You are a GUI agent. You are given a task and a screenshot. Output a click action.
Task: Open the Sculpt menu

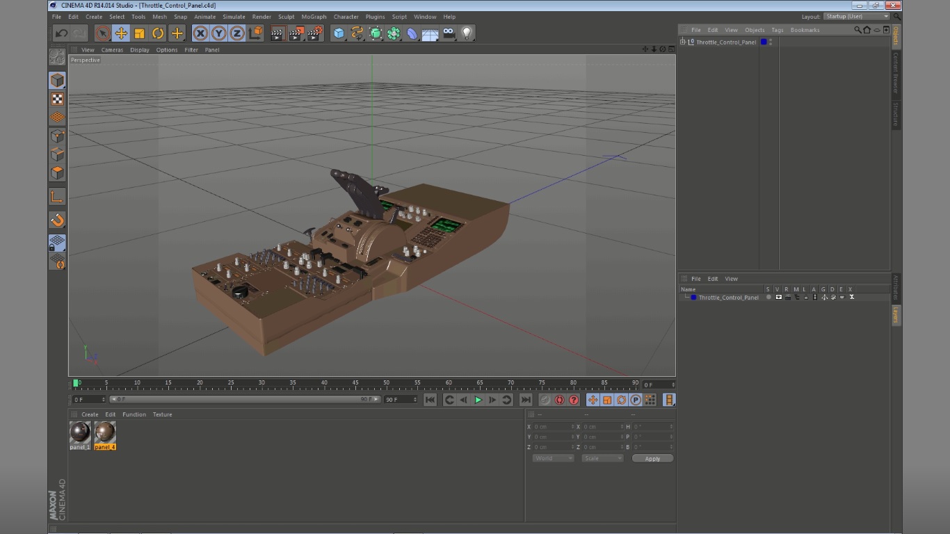pyautogui.click(x=286, y=17)
